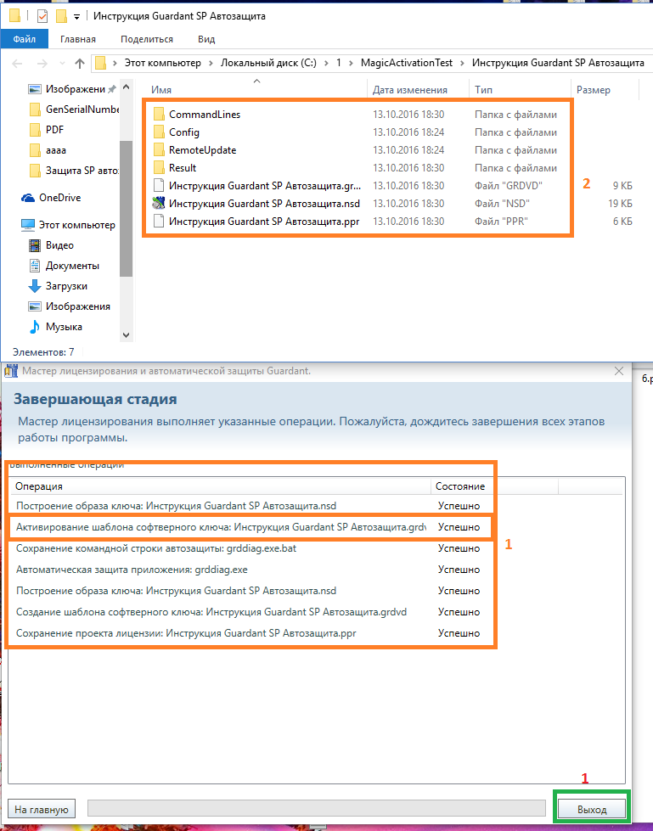Image resolution: width=653 pixels, height=831 pixels.
Task: Expand the chevron after MagicActivationTest in the path
Action: pos(463,63)
